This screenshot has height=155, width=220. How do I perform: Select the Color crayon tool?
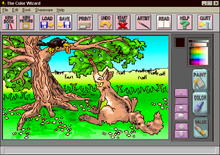200,104
